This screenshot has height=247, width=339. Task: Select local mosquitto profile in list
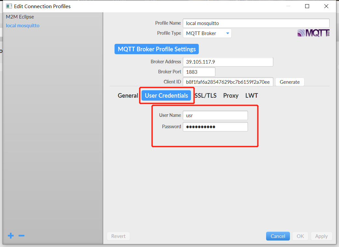coord(23,25)
